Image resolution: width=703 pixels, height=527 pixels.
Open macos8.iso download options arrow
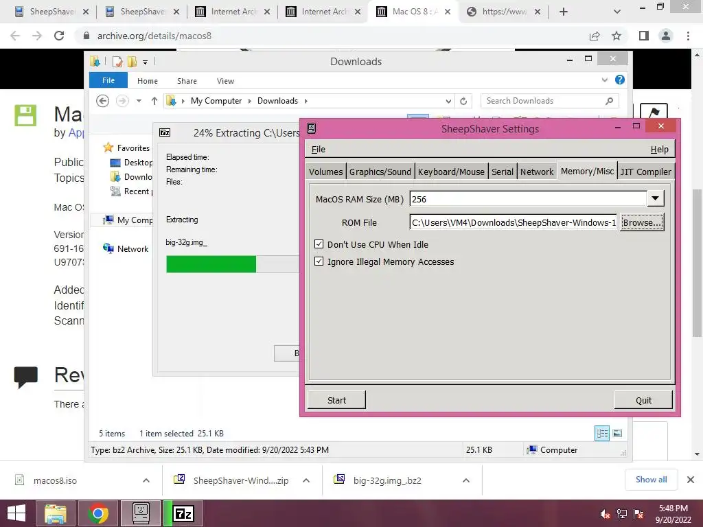(x=146, y=480)
